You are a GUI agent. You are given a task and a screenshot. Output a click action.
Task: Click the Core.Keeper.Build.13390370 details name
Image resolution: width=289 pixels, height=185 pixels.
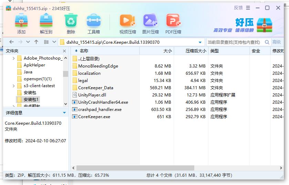pyautogui.click(x=33, y=123)
